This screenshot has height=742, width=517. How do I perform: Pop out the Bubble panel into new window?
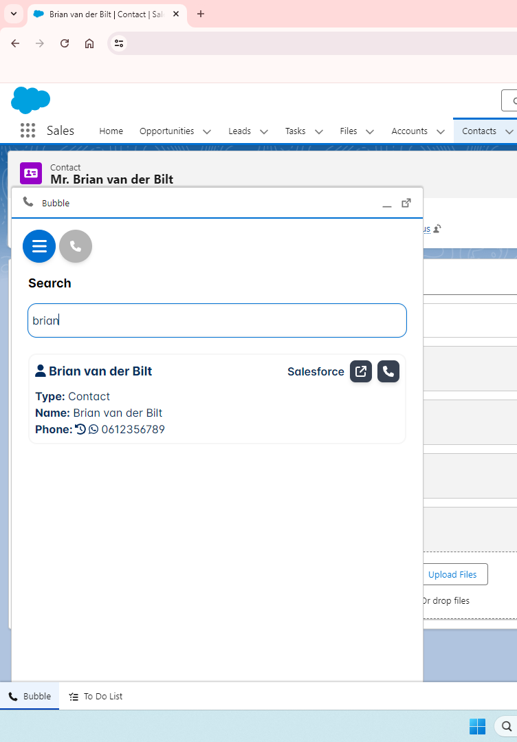coord(406,203)
